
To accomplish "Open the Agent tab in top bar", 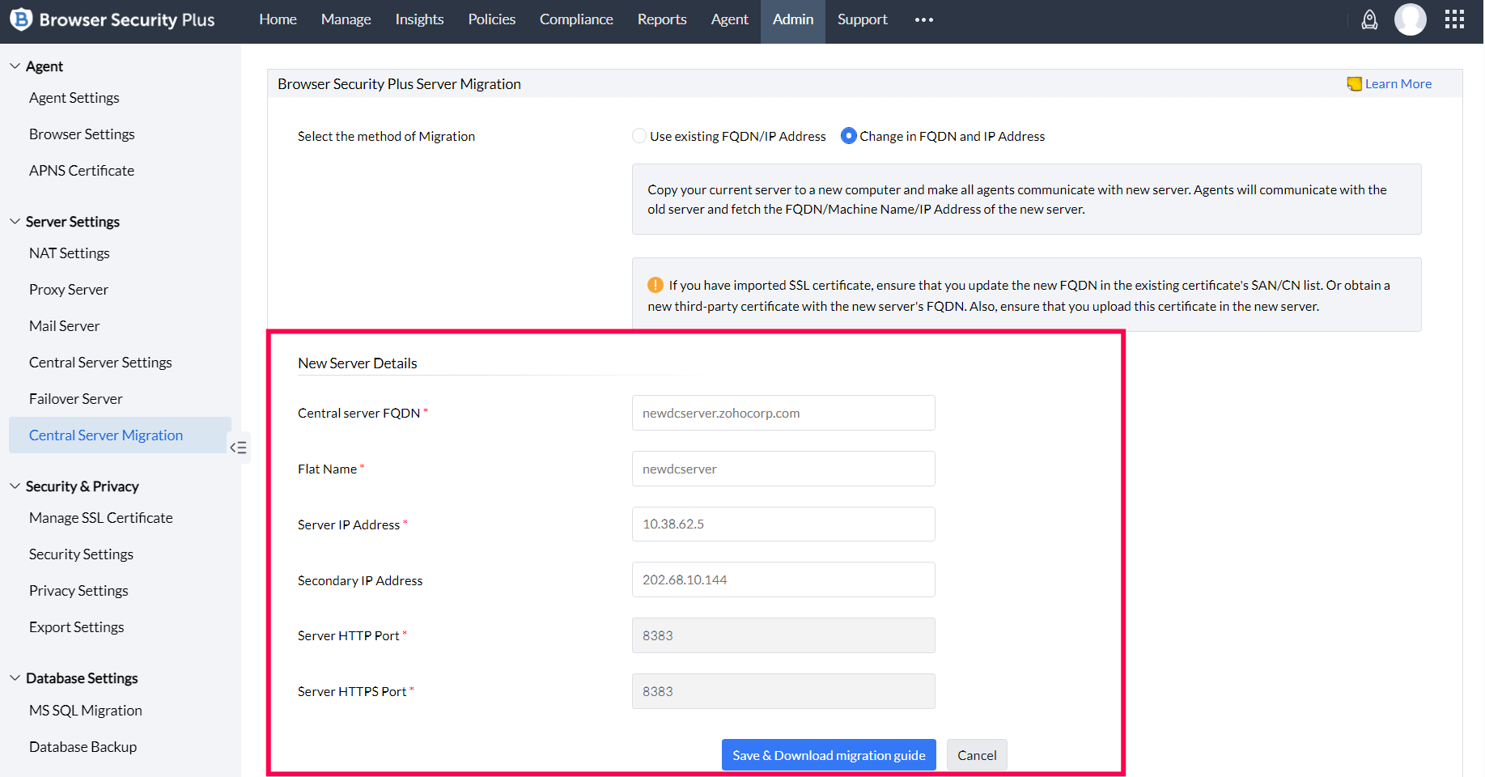I will coord(729,19).
